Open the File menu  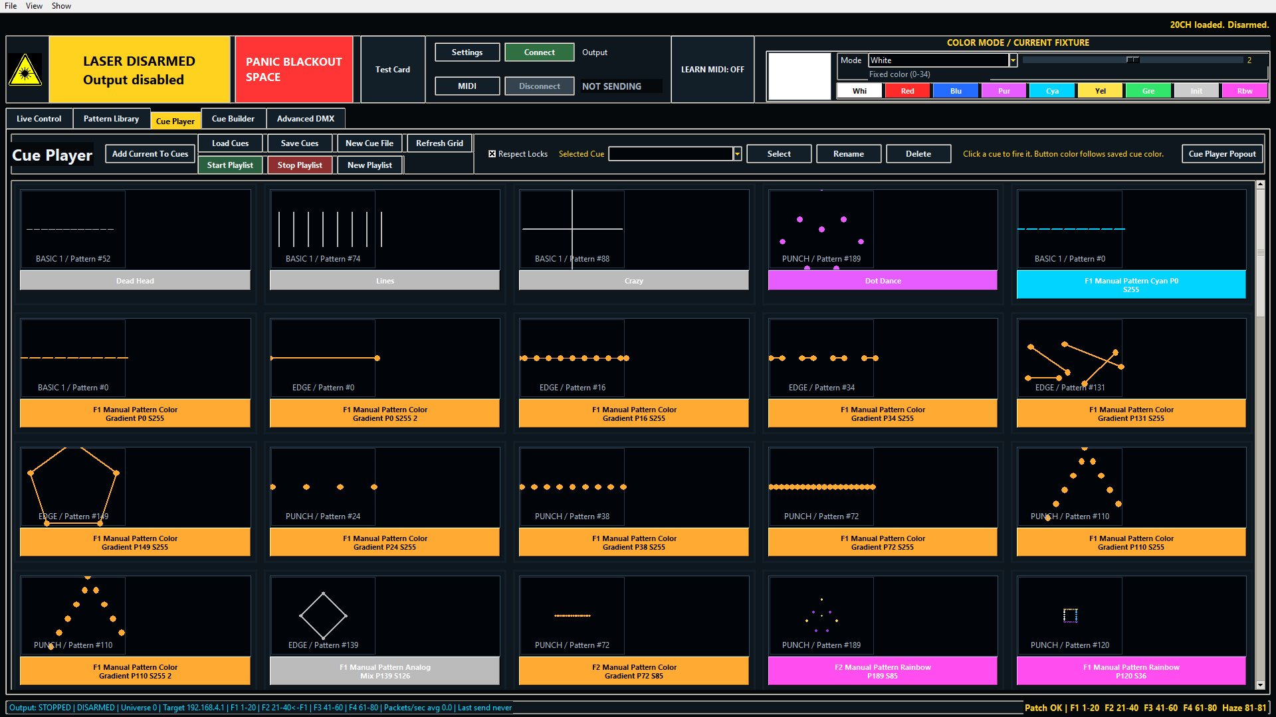(11, 6)
